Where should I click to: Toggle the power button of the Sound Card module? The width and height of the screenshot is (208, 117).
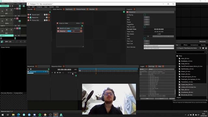pyautogui.click(x=28, y=15)
